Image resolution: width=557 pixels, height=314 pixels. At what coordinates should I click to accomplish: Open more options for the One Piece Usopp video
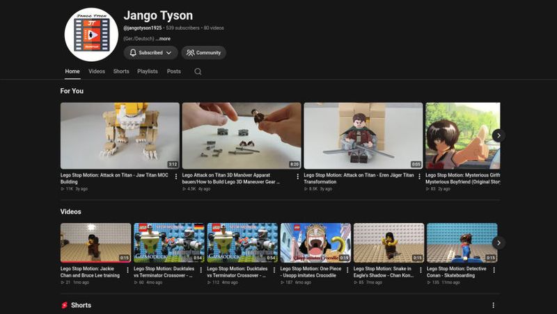click(x=347, y=270)
